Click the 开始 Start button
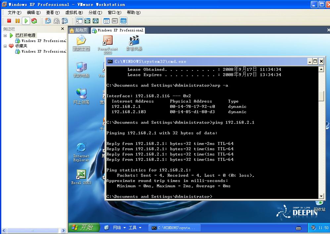The image size is (330, 234). click(x=84, y=227)
